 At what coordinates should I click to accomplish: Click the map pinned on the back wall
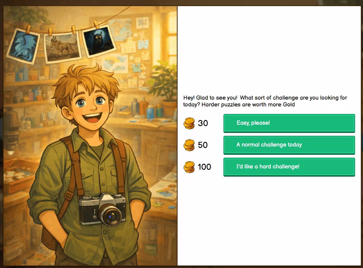(121, 29)
